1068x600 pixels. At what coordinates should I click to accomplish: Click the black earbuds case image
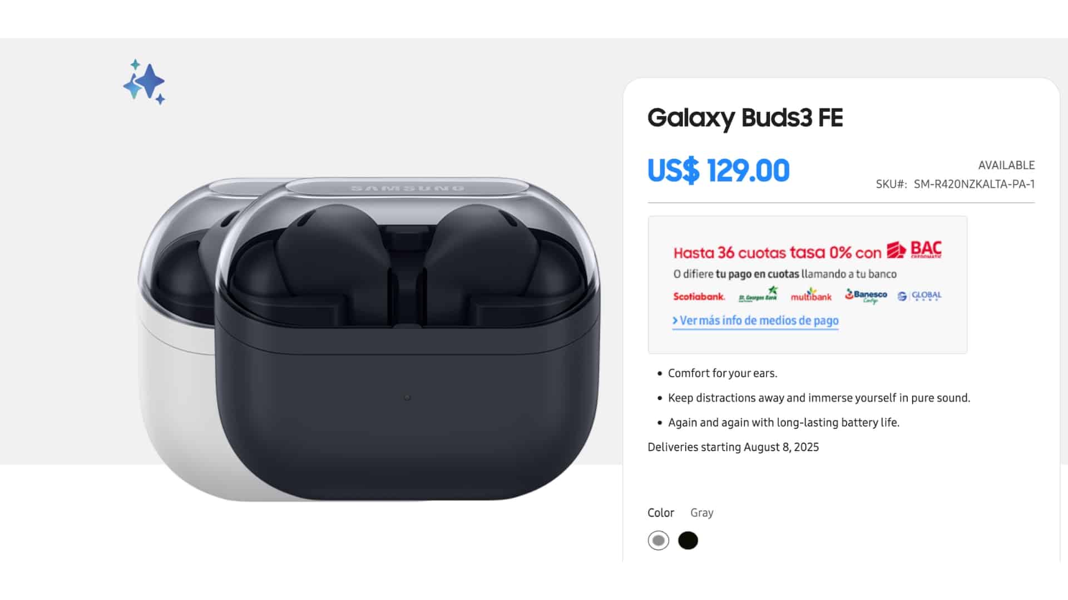pos(408,339)
